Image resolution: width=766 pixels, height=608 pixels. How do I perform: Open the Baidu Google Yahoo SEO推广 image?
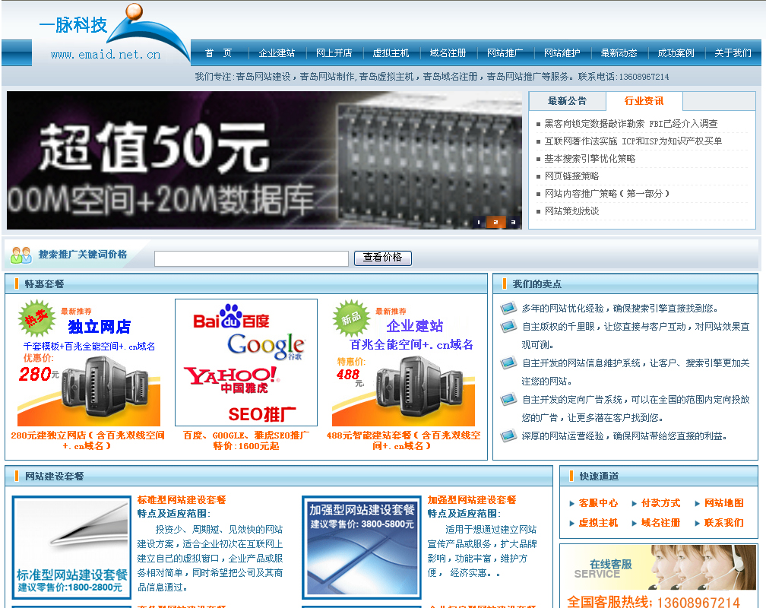[246, 363]
